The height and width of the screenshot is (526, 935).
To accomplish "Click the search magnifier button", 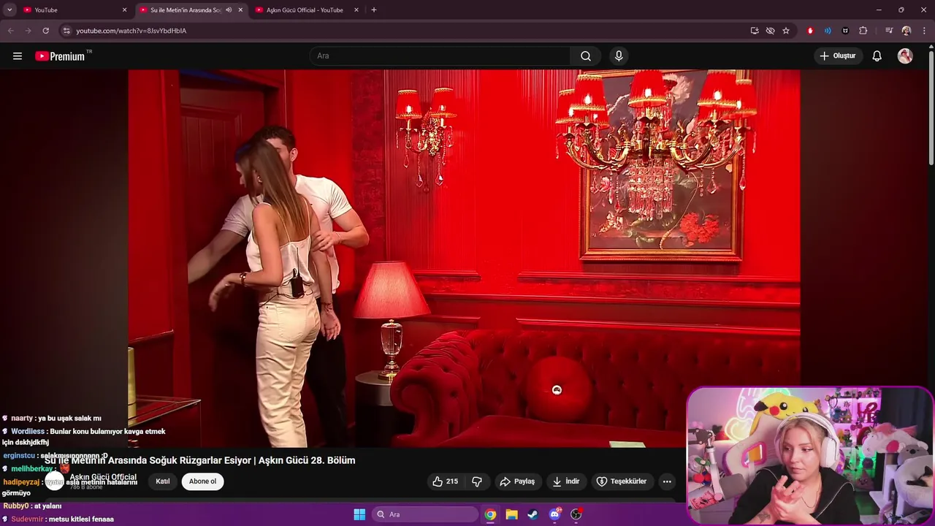I will point(586,56).
